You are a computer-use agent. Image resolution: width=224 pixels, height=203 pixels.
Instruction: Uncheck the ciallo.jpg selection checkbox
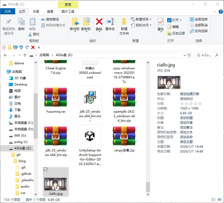click(46, 169)
